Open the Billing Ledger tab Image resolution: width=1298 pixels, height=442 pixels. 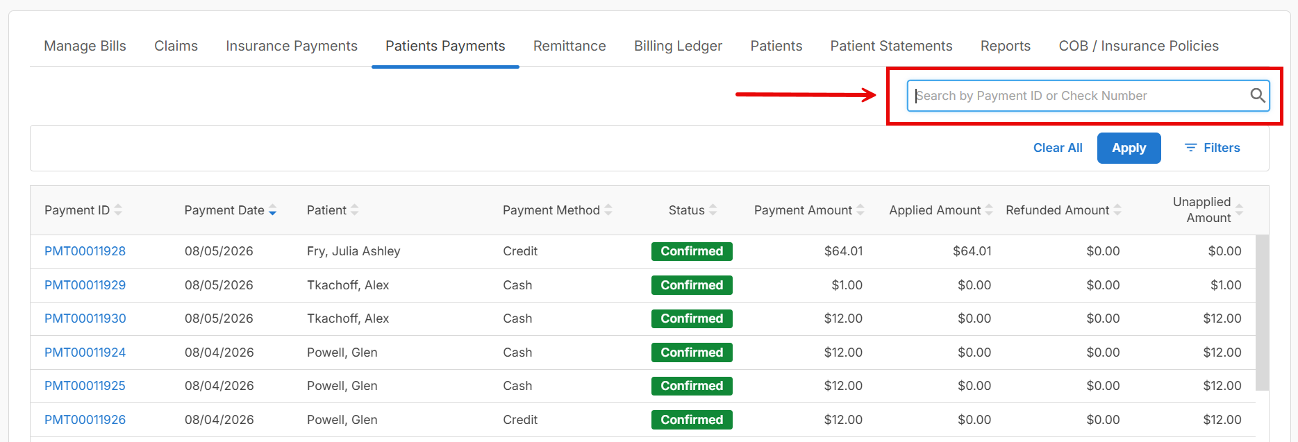678,46
